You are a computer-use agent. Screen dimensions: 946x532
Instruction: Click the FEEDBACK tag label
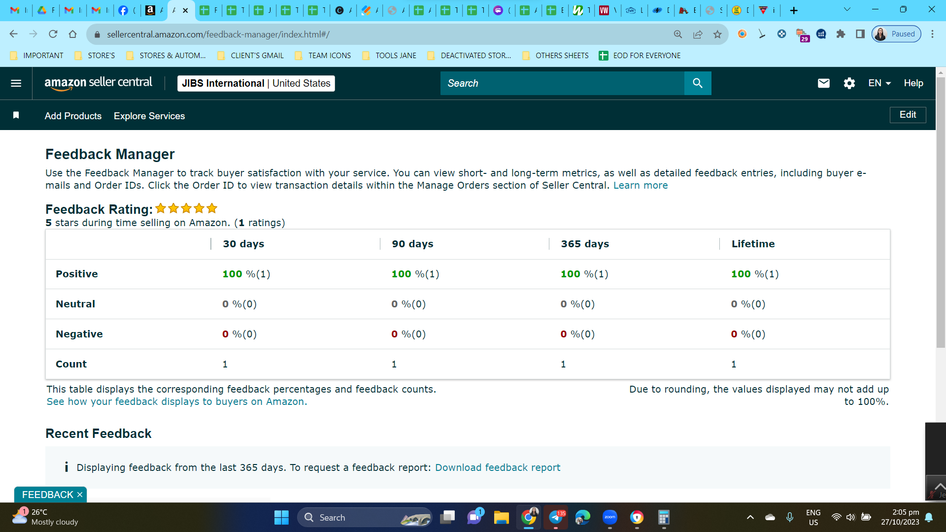pyautogui.click(x=47, y=495)
